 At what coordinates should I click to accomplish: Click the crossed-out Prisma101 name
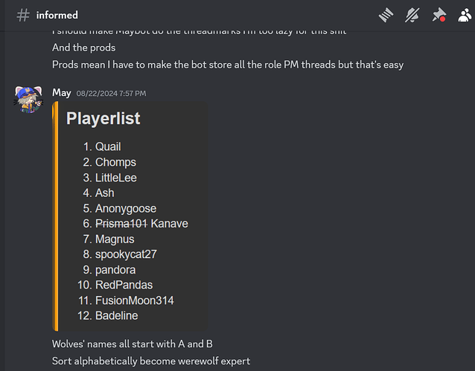(121, 224)
